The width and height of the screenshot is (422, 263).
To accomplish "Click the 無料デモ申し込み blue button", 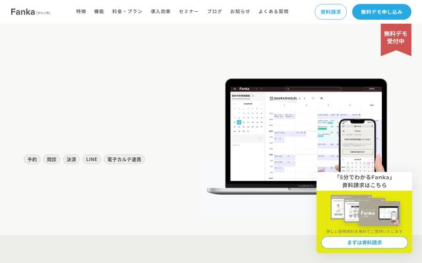I will click(x=382, y=12).
